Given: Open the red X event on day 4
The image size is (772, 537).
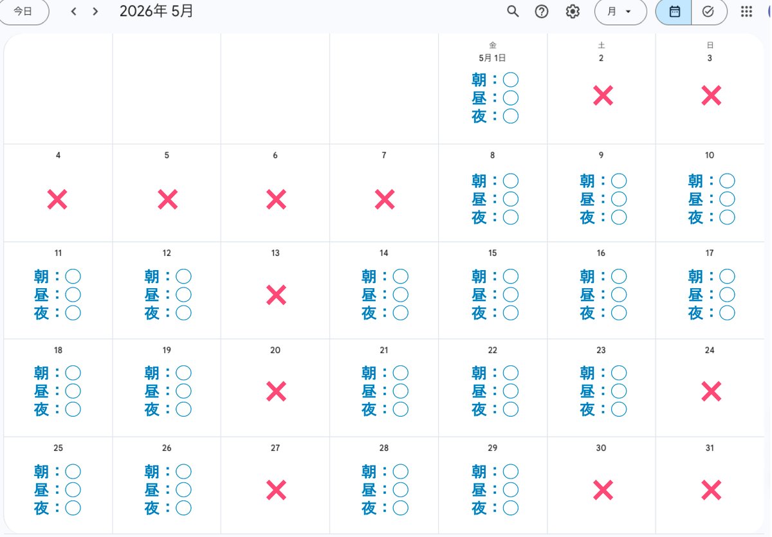Looking at the screenshot, I should click(x=57, y=199).
